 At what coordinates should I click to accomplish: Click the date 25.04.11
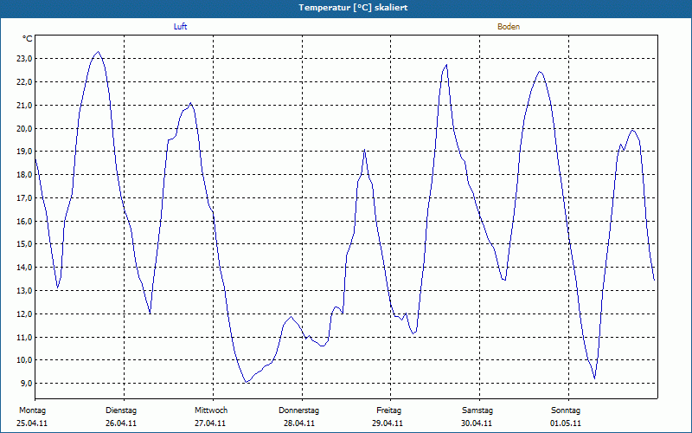pos(32,423)
